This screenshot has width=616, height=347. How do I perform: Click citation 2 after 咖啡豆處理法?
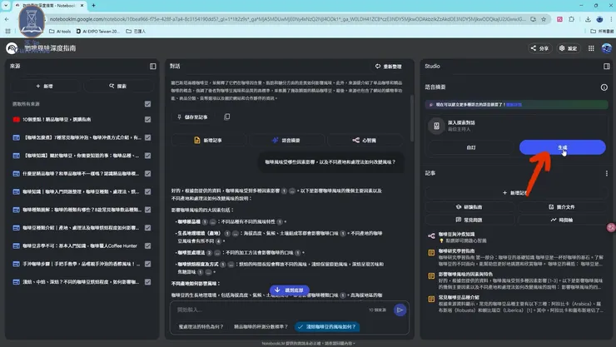pos(210,252)
